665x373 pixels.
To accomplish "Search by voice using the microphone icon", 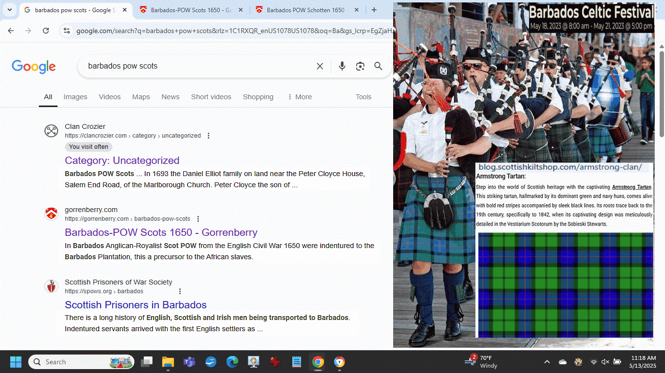I will pos(342,66).
